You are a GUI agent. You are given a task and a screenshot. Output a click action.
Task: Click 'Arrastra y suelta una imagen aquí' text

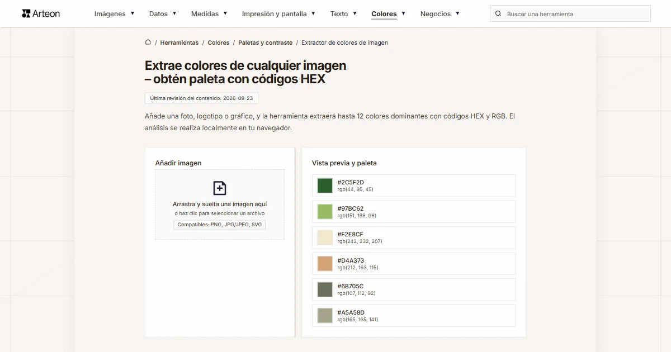point(220,204)
